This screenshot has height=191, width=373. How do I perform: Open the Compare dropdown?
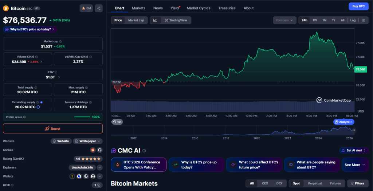(284, 20)
